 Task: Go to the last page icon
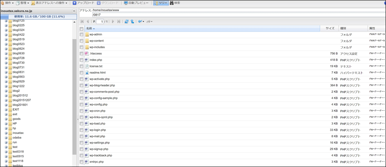(x=119, y=22)
